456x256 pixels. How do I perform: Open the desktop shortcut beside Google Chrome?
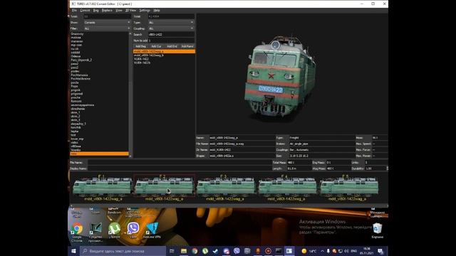click(x=95, y=232)
